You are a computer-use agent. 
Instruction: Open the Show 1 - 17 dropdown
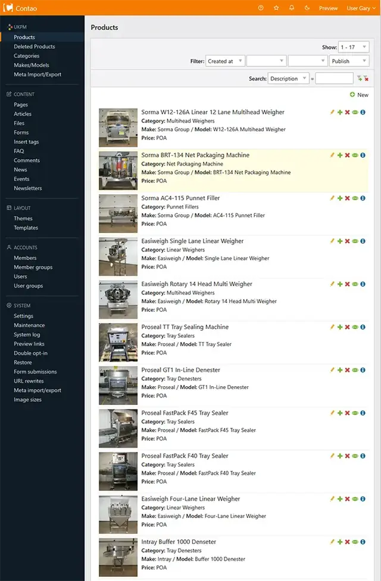click(354, 47)
